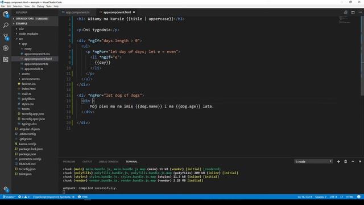This screenshot has width=364, height=205.
Task: Open editor More Actions ellipsis
Action: [x=360, y=13]
